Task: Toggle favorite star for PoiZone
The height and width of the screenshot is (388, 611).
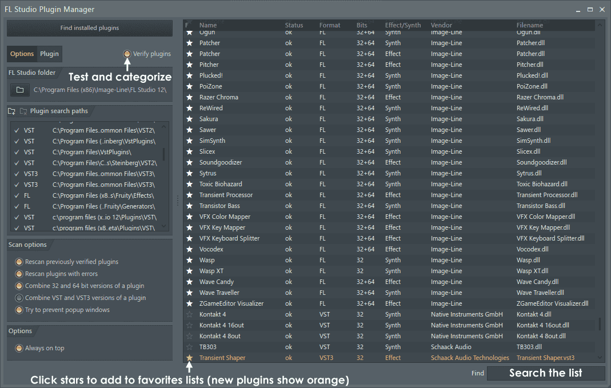Action: [189, 86]
